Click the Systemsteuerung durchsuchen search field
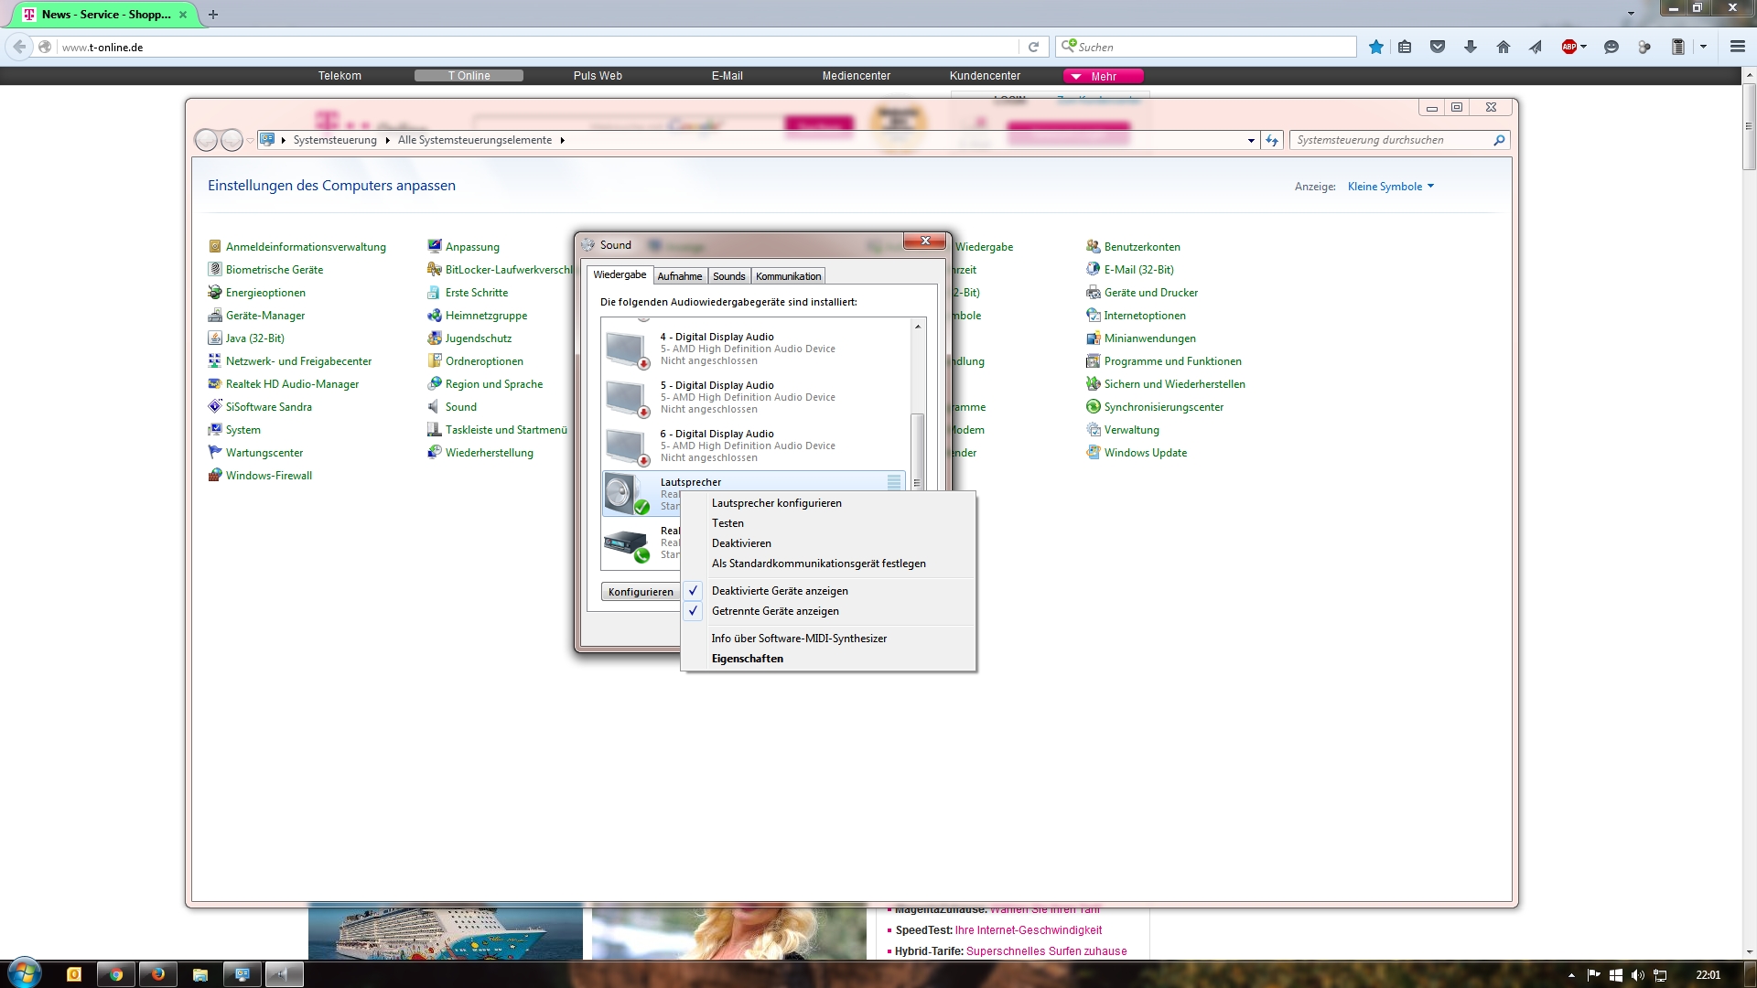Viewport: 1757px width, 988px height. click(x=1391, y=140)
